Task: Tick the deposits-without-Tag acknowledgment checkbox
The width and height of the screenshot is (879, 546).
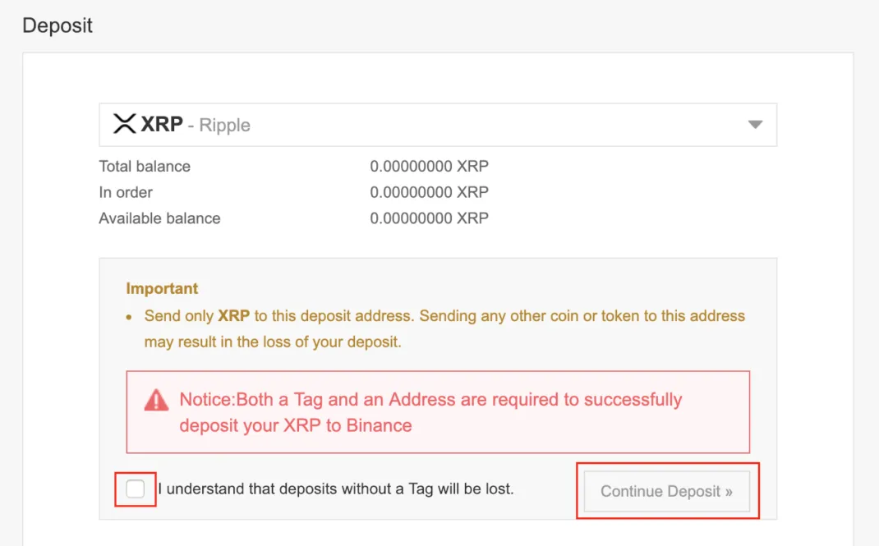Action: click(135, 489)
